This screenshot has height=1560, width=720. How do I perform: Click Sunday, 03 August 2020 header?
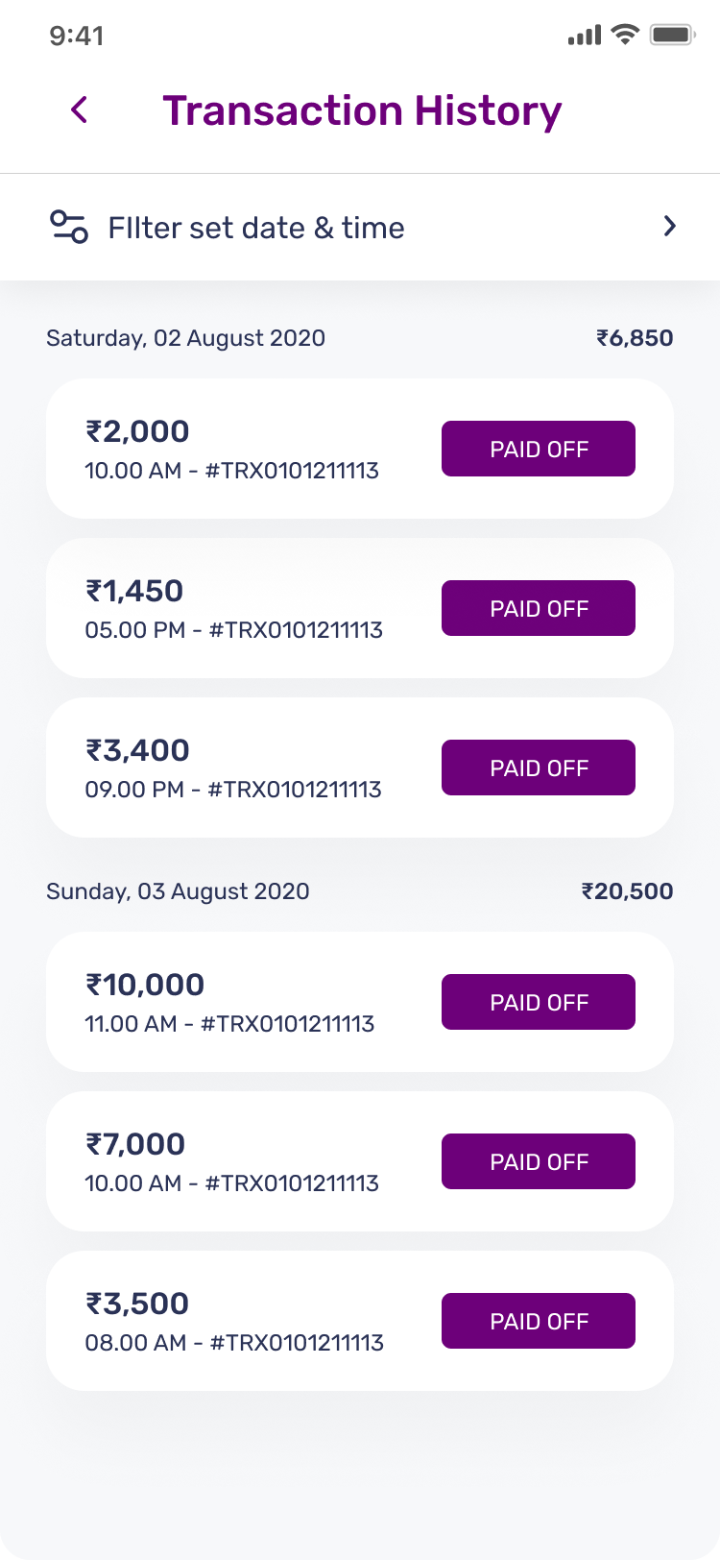point(179,891)
